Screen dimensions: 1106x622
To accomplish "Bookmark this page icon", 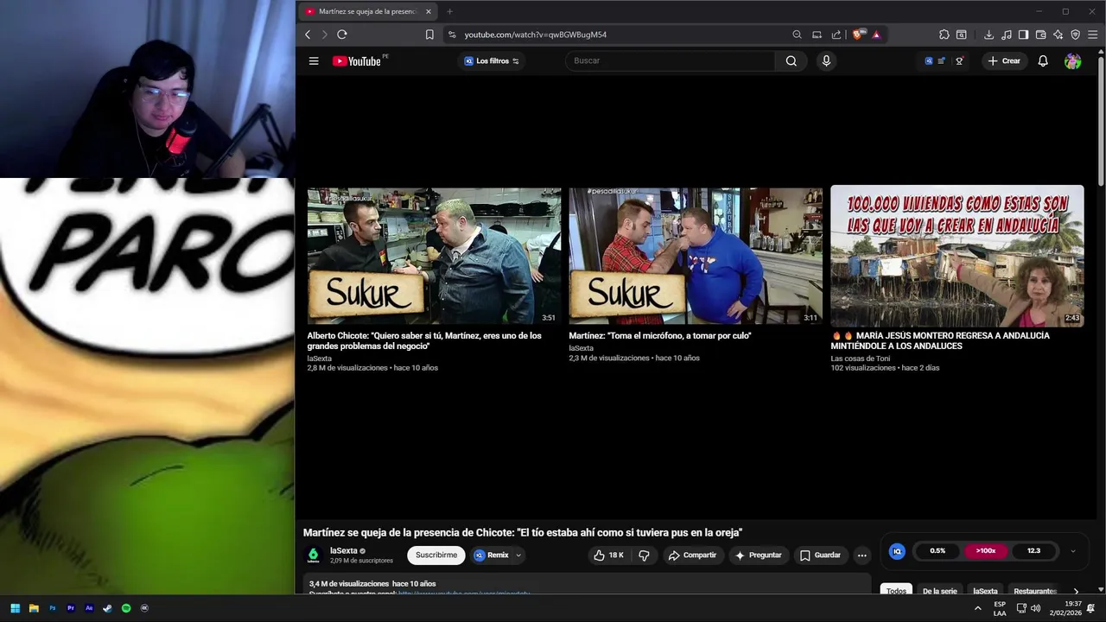I will tap(429, 35).
